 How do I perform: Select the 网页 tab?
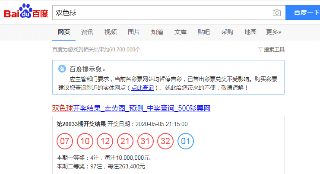[x=64, y=32]
